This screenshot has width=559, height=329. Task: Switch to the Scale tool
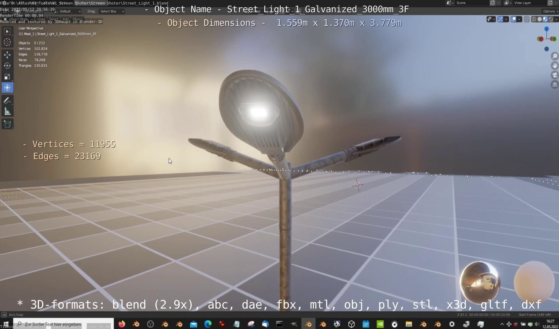7,77
